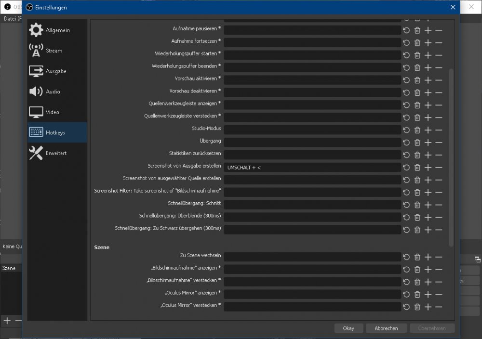Reset Statistiken zurücksetzen hotkey via undo icon
Image resolution: width=482 pixels, height=339 pixels.
click(x=405, y=155)
